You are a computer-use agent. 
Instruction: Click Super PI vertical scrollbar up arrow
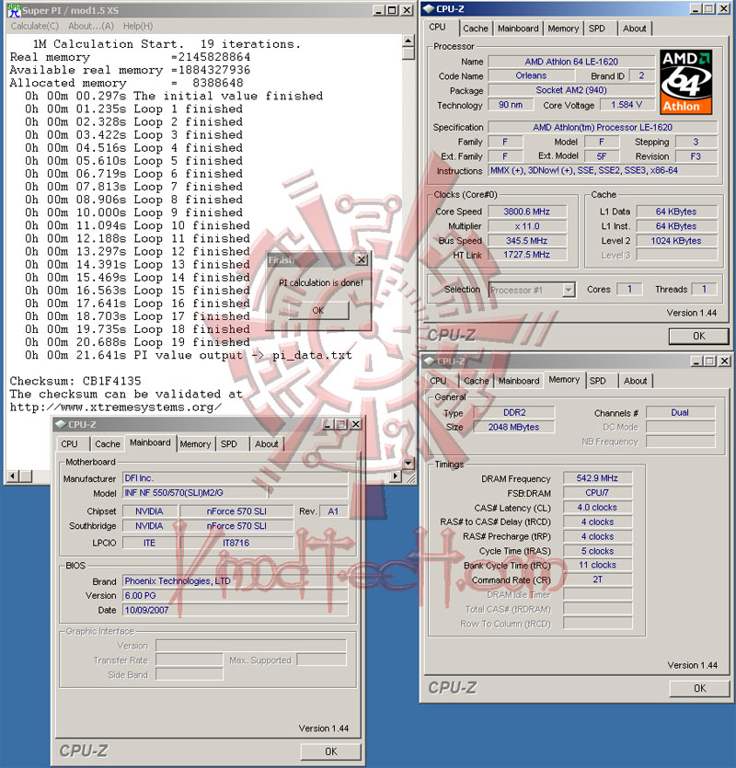pyautogui.click(x=408, y=40)
